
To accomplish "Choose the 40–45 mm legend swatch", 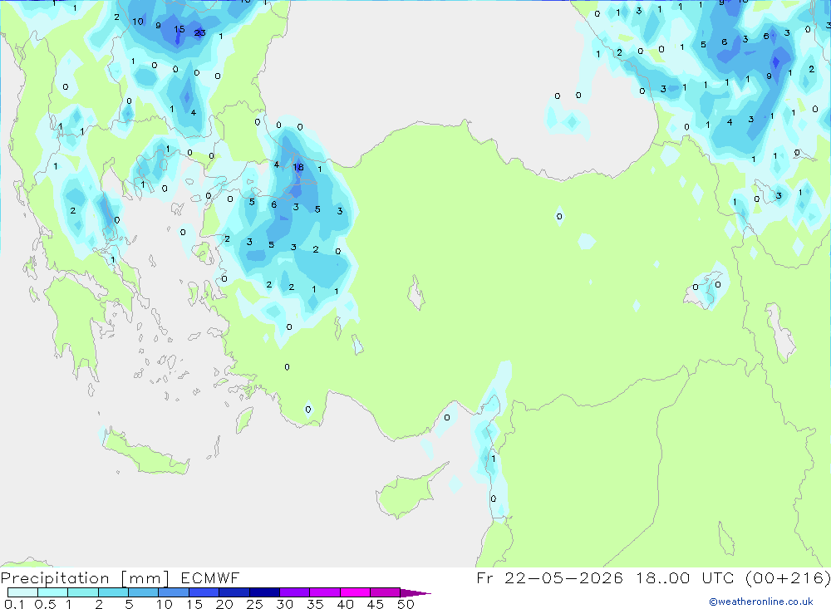I will point(355,592).
